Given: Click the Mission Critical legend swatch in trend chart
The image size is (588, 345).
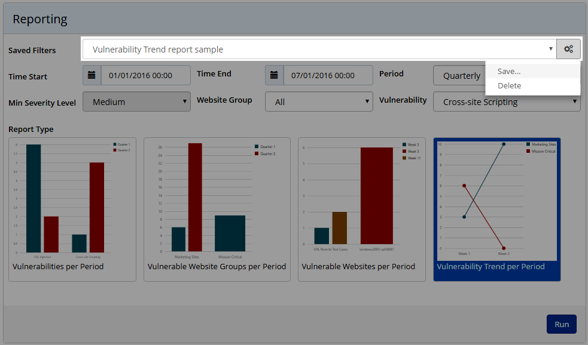Looking at the screenshot, I should [x=528, y=152].
